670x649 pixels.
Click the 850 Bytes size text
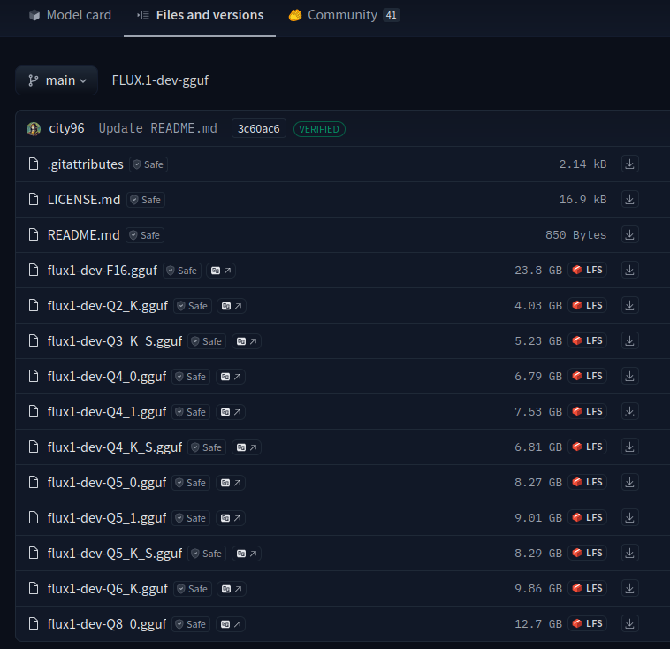point(575,235)
